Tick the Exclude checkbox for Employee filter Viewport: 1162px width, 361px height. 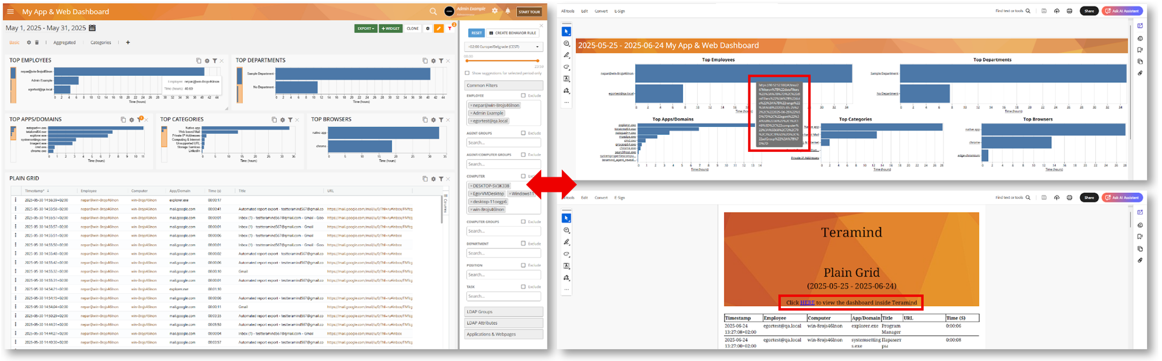tap(523, 96)
